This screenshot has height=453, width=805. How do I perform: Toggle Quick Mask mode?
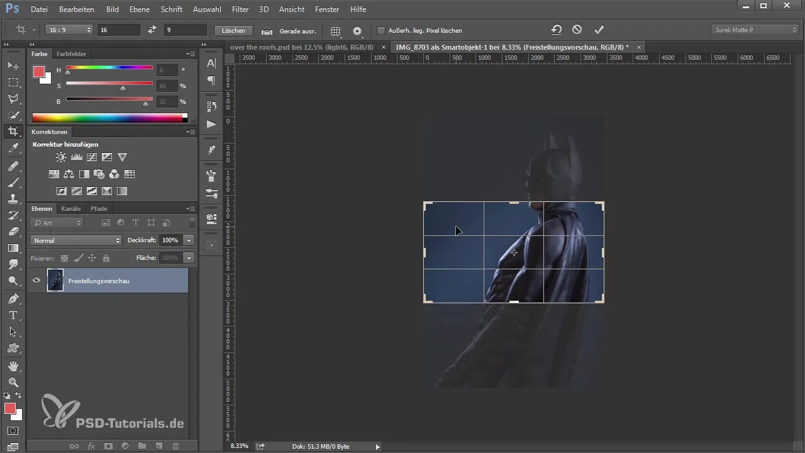[x=13, y=431]
